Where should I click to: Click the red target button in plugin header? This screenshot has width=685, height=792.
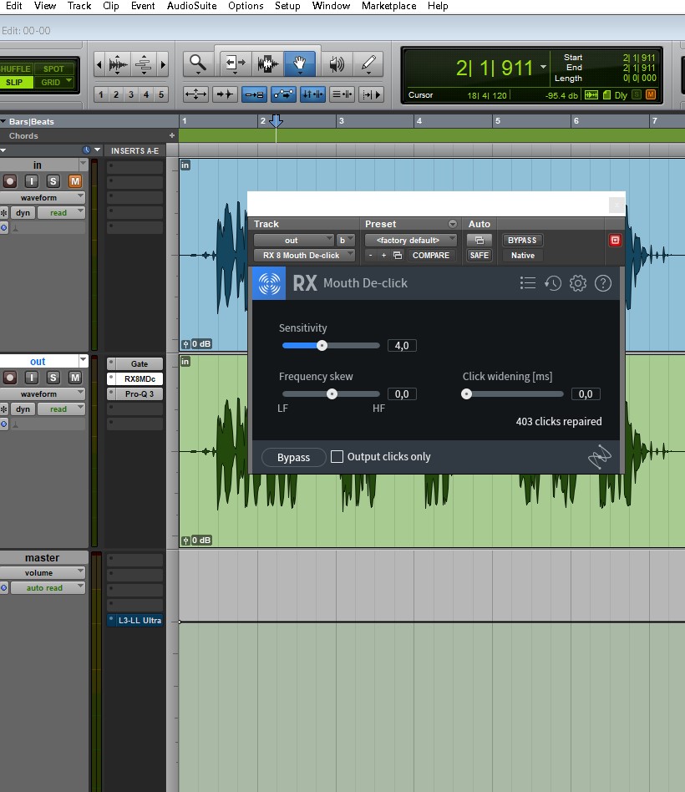point(615,241)
